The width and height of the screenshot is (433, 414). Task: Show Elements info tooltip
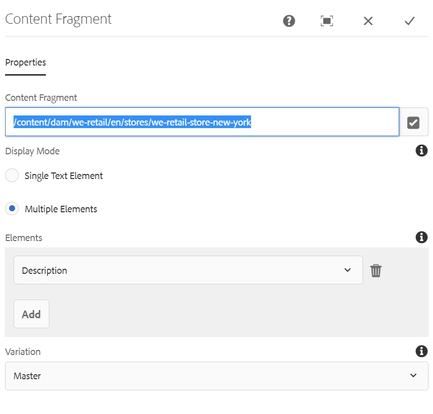pyautogui.click(x=421, y=237)
